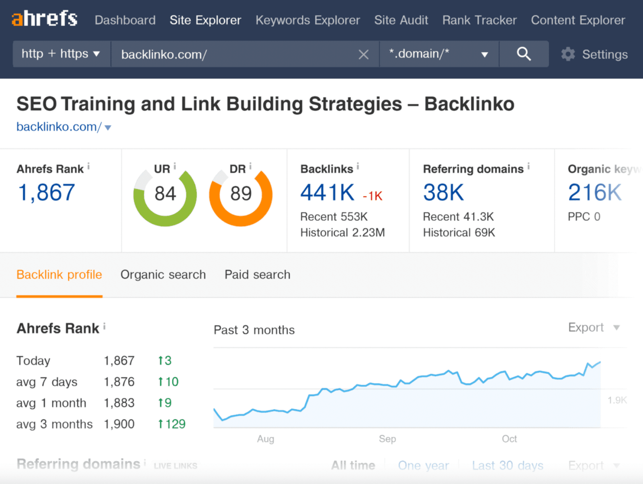Click the avg 7 days value 1,876

(x=119, y=382)
